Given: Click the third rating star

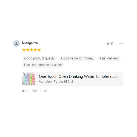Looking at the screenshot, I should tap(32, 50).
